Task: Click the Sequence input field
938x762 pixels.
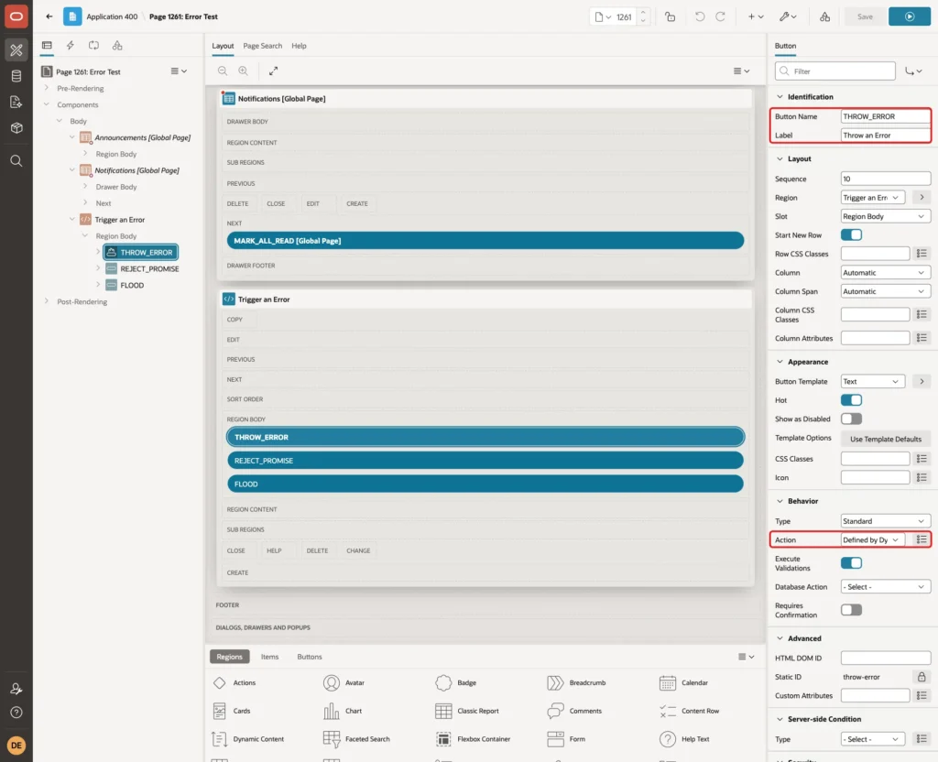Action: pos(886,179)
